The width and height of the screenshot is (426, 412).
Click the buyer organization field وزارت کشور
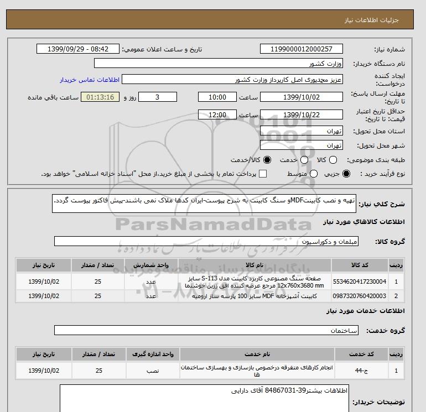coord(219,63)
